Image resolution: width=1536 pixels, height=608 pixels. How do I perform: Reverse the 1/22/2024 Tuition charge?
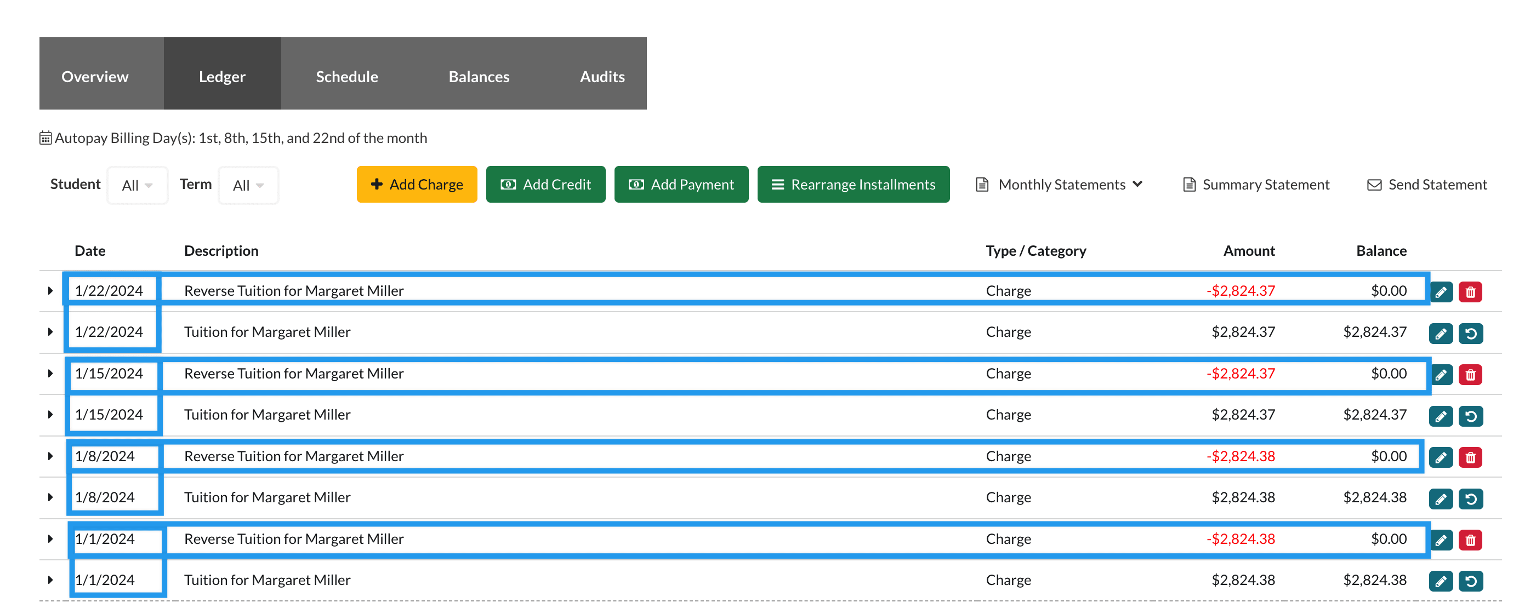tap(1470, 333)
